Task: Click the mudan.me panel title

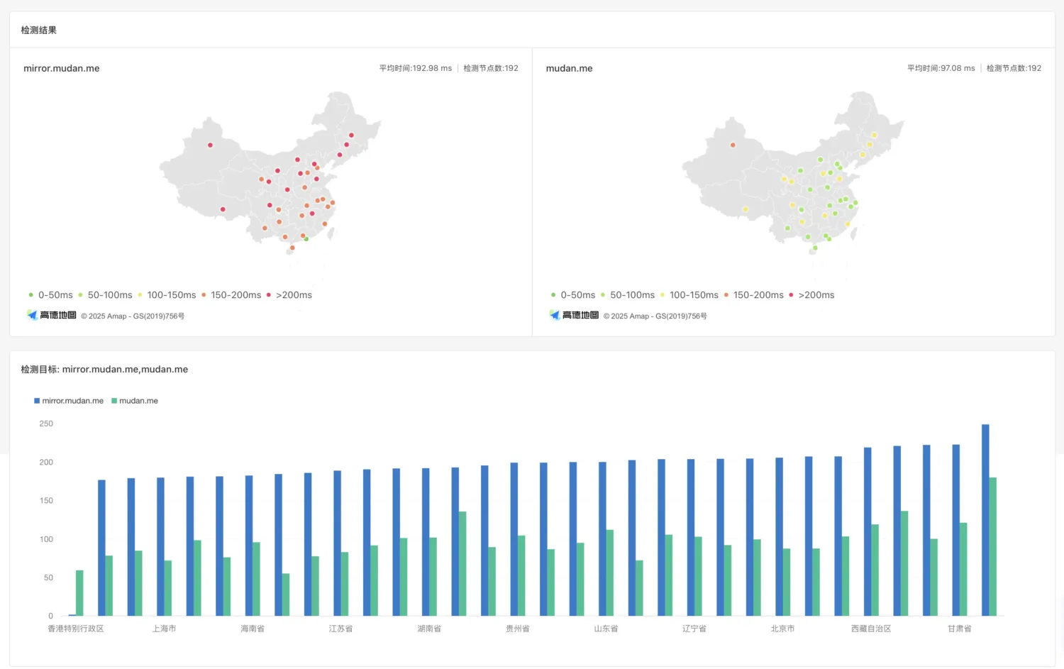Action: (x=569, y=68)
